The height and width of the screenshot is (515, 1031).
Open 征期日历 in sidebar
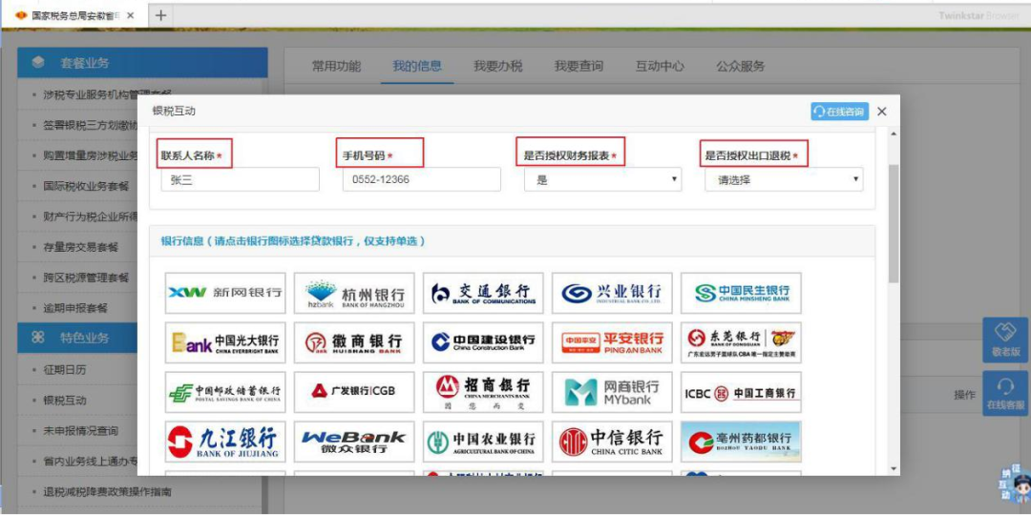coord(65,370)
